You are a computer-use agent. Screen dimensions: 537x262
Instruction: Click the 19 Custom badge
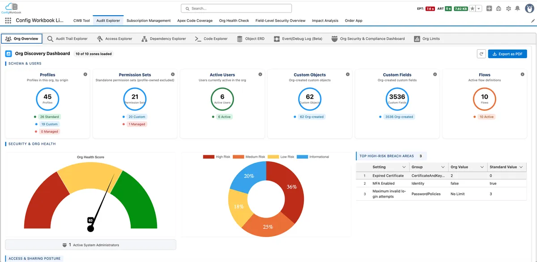(x=49, y=124)
